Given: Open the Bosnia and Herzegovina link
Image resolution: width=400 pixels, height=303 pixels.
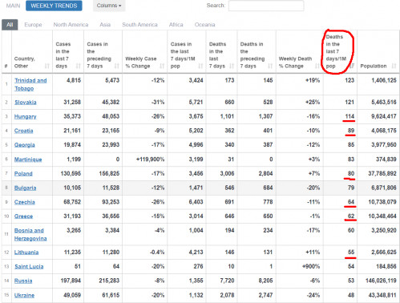Looking at the screenshot, I should 30,234.
